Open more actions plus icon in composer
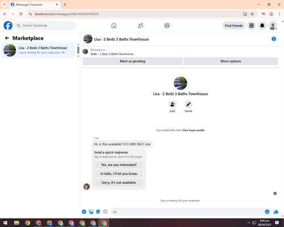The height and width of the screenshot is (227, 284). click(84, 212)
